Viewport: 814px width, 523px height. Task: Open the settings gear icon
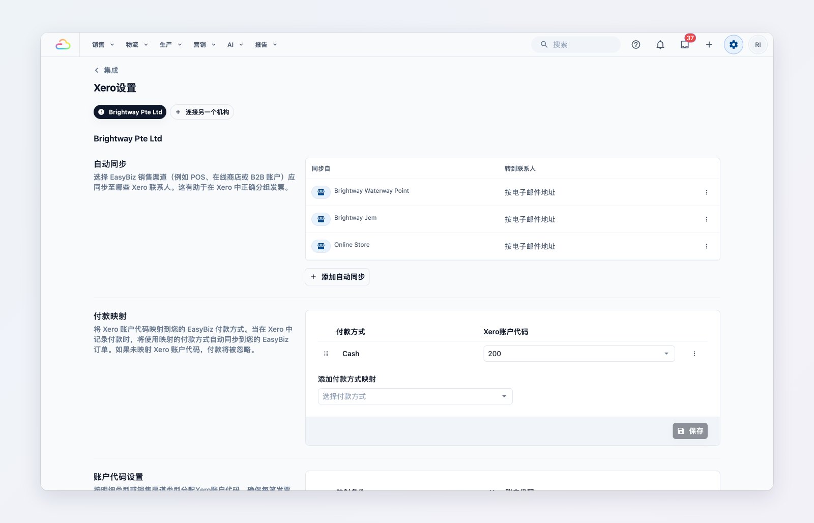[734, 45]
